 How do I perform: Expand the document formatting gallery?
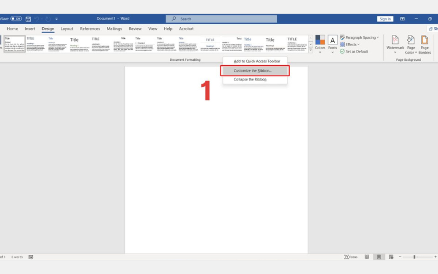pyautogui.click(x=310, y=50)
